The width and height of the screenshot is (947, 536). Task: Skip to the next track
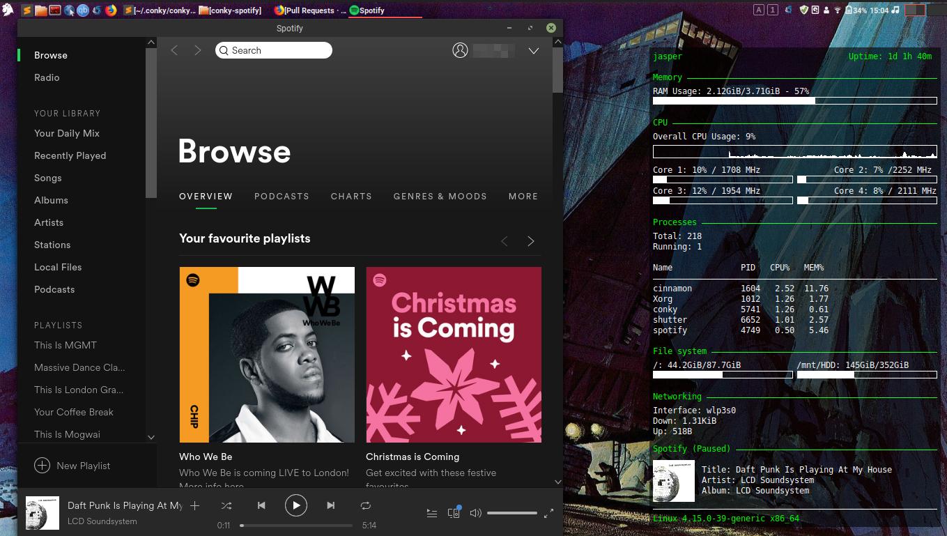point(331,505)
